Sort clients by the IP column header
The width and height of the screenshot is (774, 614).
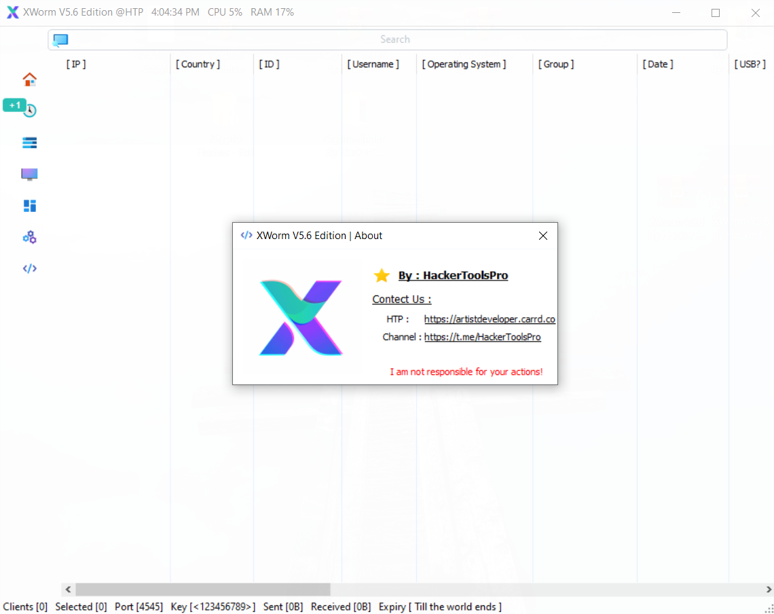76,64
